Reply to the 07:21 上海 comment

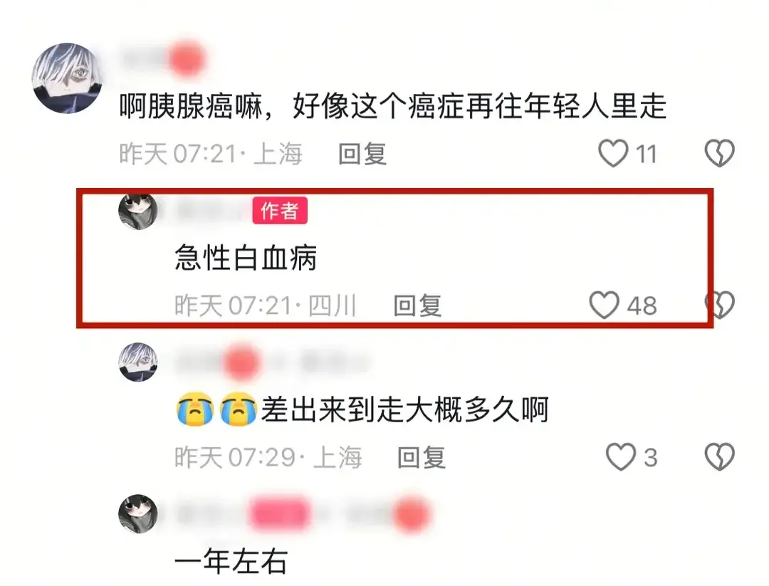[x=362, y=154]
